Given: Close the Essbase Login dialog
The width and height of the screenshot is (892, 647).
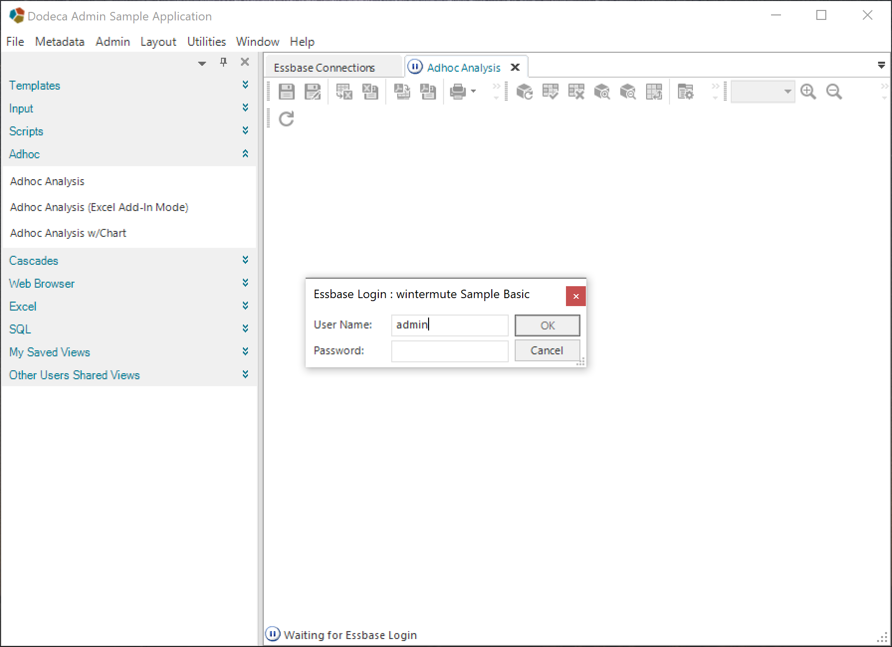Looking at the screenshot, I should point(576,296).
